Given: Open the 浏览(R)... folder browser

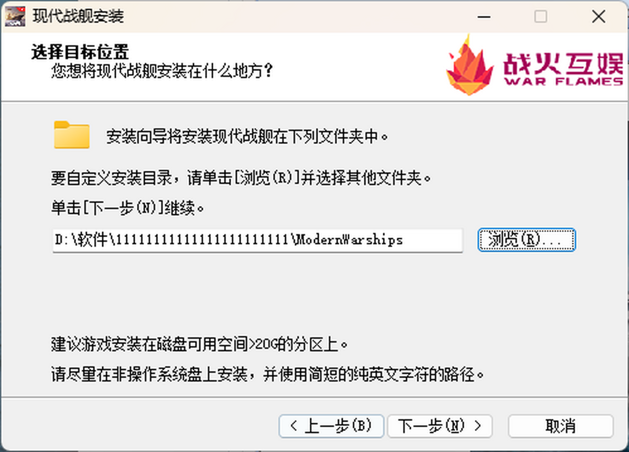Looking at the screenshot, I should click(x=526, y=240).
